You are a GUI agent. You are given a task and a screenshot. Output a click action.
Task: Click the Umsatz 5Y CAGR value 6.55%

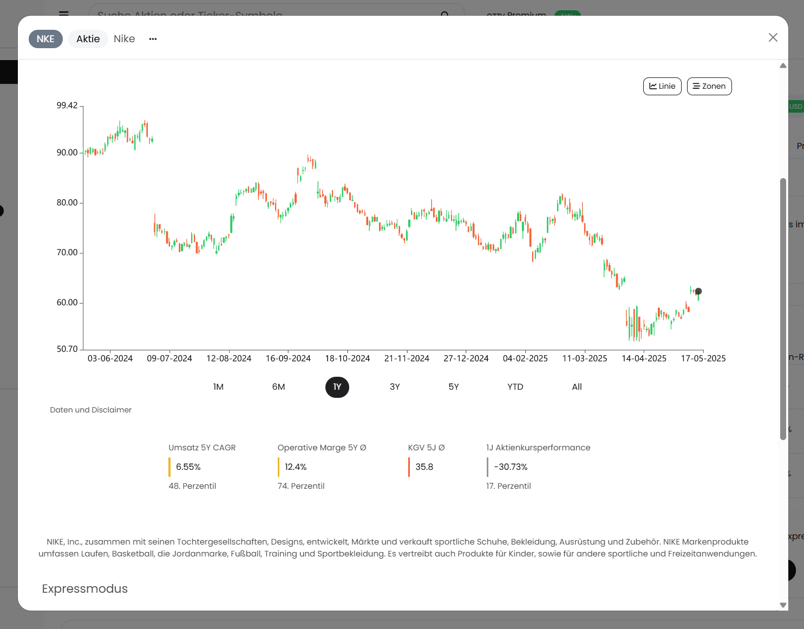(x=188, y=467)
